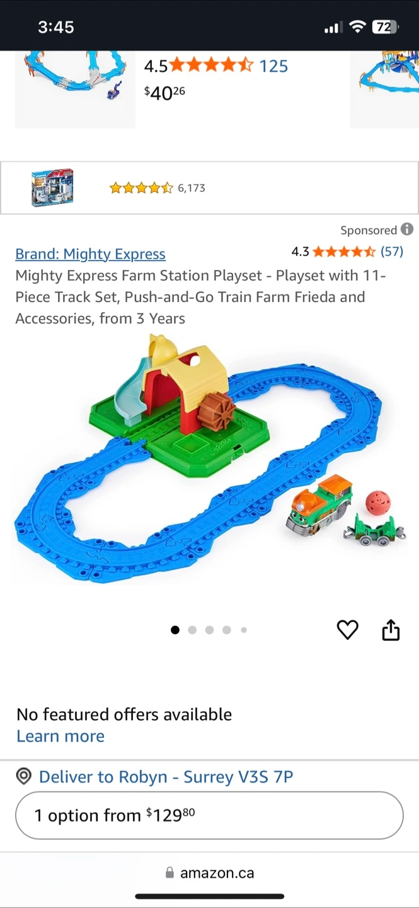Select the fourth image carousel dot
Viewport: 419px width, 908px height.
point(226,629)
